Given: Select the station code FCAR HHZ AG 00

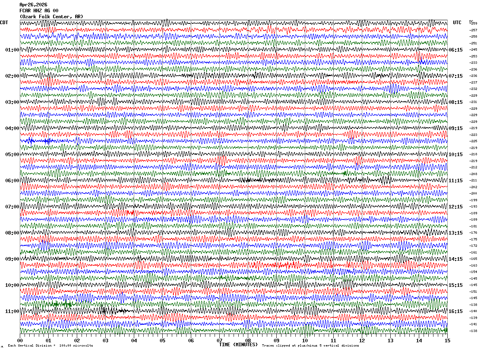Looking at the screenshot, I should click(39, 11).
